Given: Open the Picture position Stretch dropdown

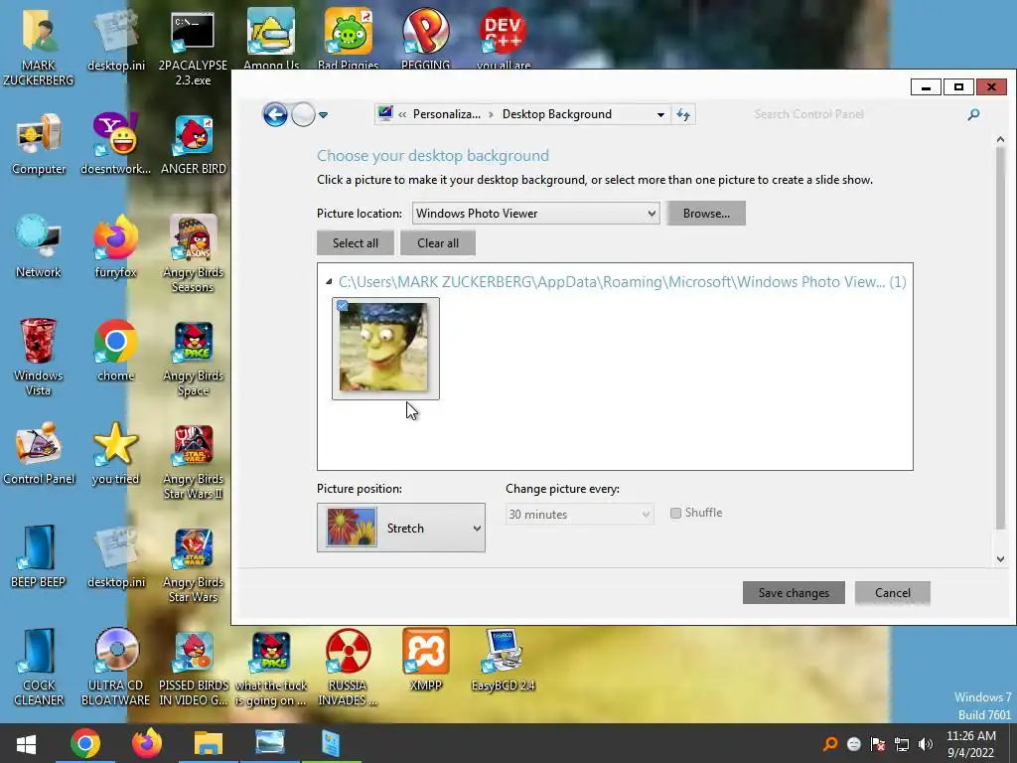Looking at the screenshot, I should [401, 528].
